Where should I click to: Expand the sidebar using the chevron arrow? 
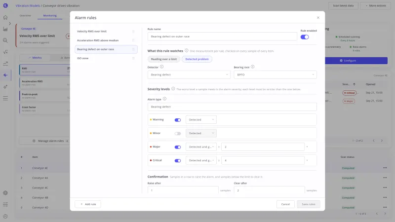(10, 23)
